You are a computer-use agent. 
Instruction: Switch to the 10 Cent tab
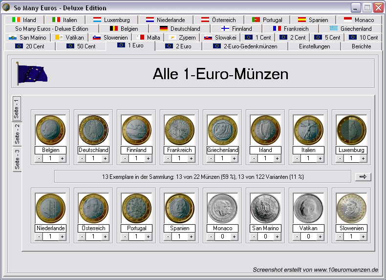(x=364, y=38)
